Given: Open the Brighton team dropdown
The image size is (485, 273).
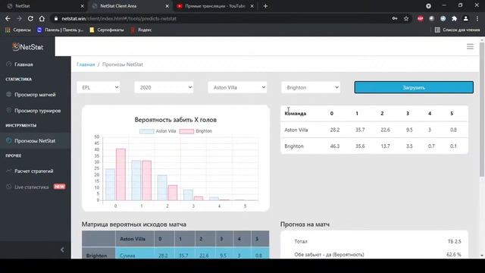Looking at the screenshot, I should [311, 87].
